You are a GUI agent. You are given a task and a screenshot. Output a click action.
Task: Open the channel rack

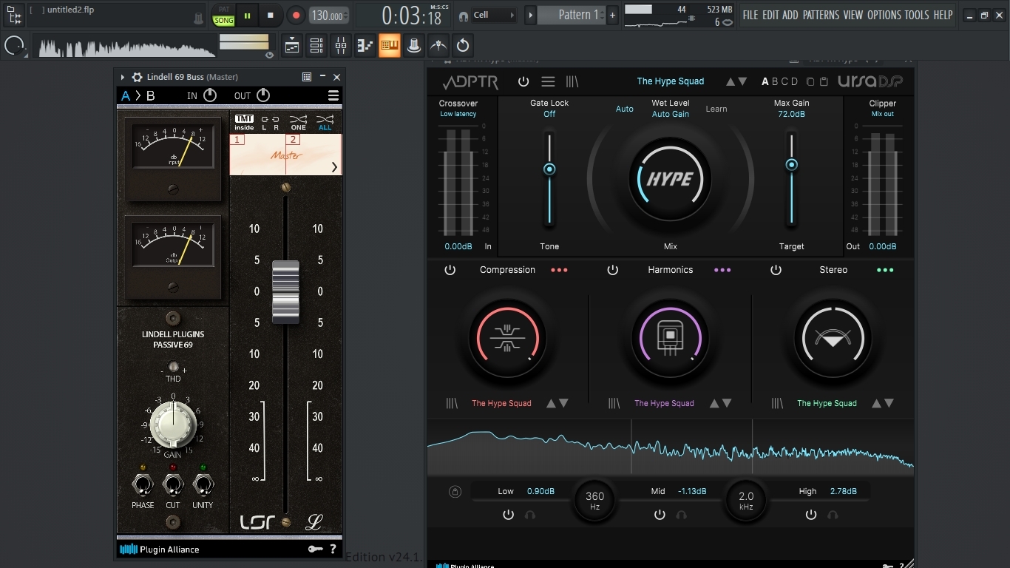pyautogui.click(x=316, y=46)
